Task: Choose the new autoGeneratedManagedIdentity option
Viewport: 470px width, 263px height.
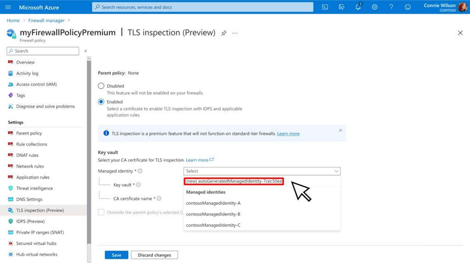Action: [x=234, y=181]
